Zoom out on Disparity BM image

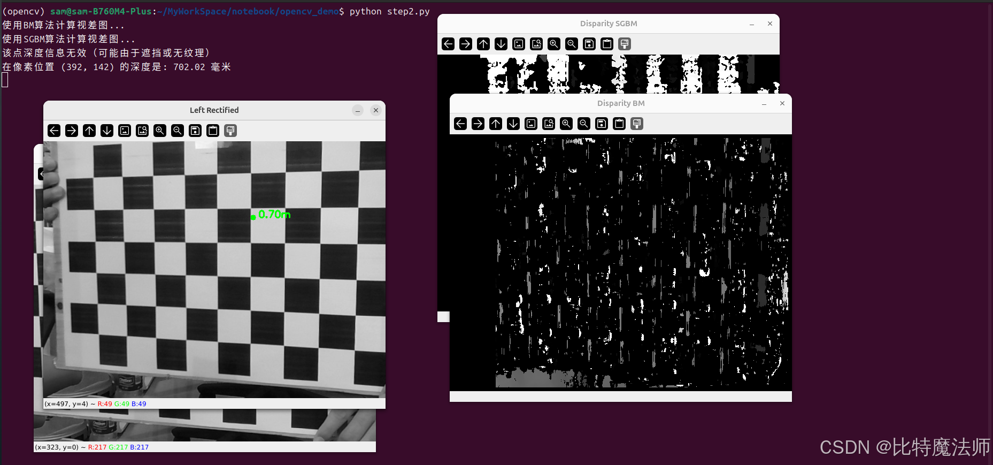[x=584, y=124]
